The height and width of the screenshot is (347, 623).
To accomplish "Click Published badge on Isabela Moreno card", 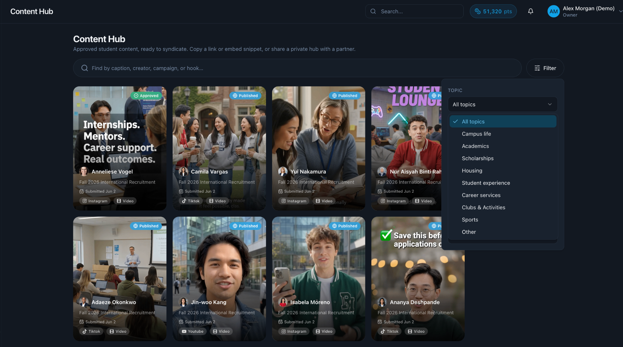I will (x=345, y=226).
